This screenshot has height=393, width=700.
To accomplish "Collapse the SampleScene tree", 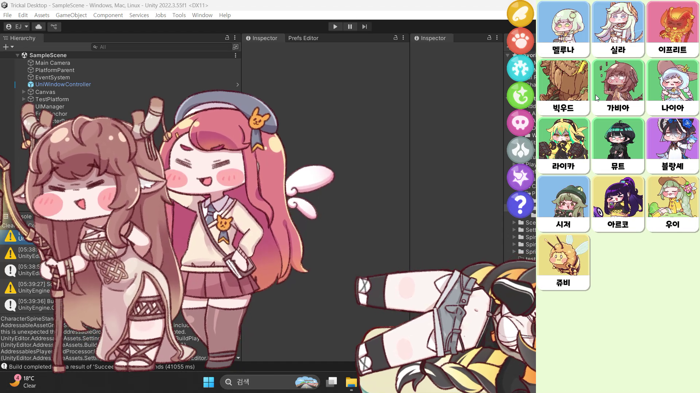I will [x=17, y=55].
